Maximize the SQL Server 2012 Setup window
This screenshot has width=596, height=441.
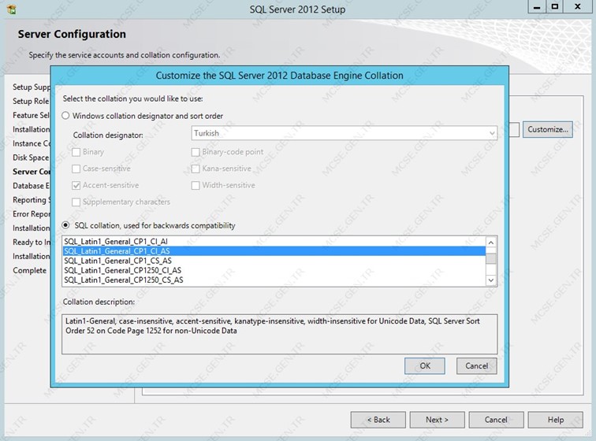(555, 7)
